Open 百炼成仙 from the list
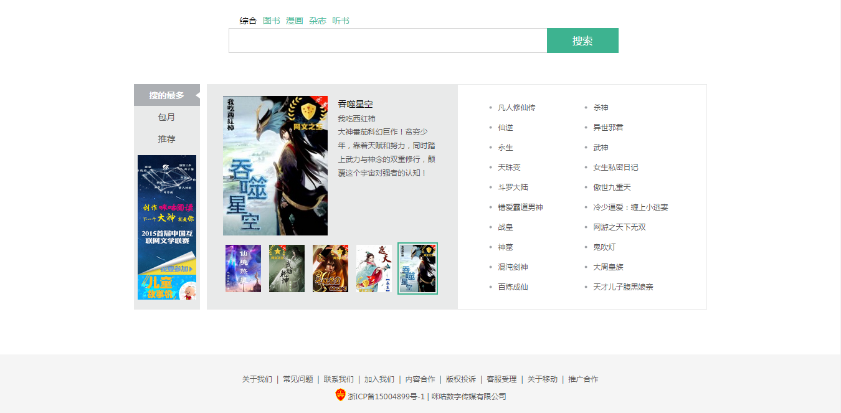 click(513, 287)
